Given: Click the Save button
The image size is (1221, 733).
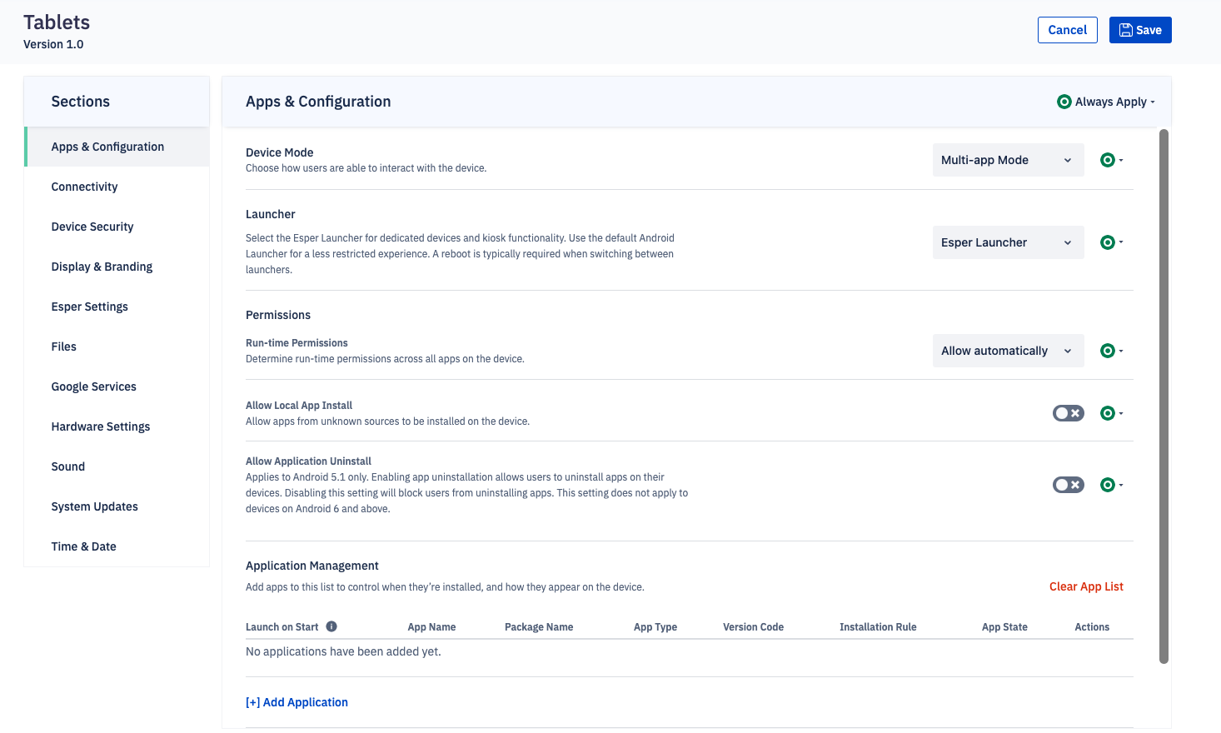Looking at the screenshot, I should pos(1140,30).
